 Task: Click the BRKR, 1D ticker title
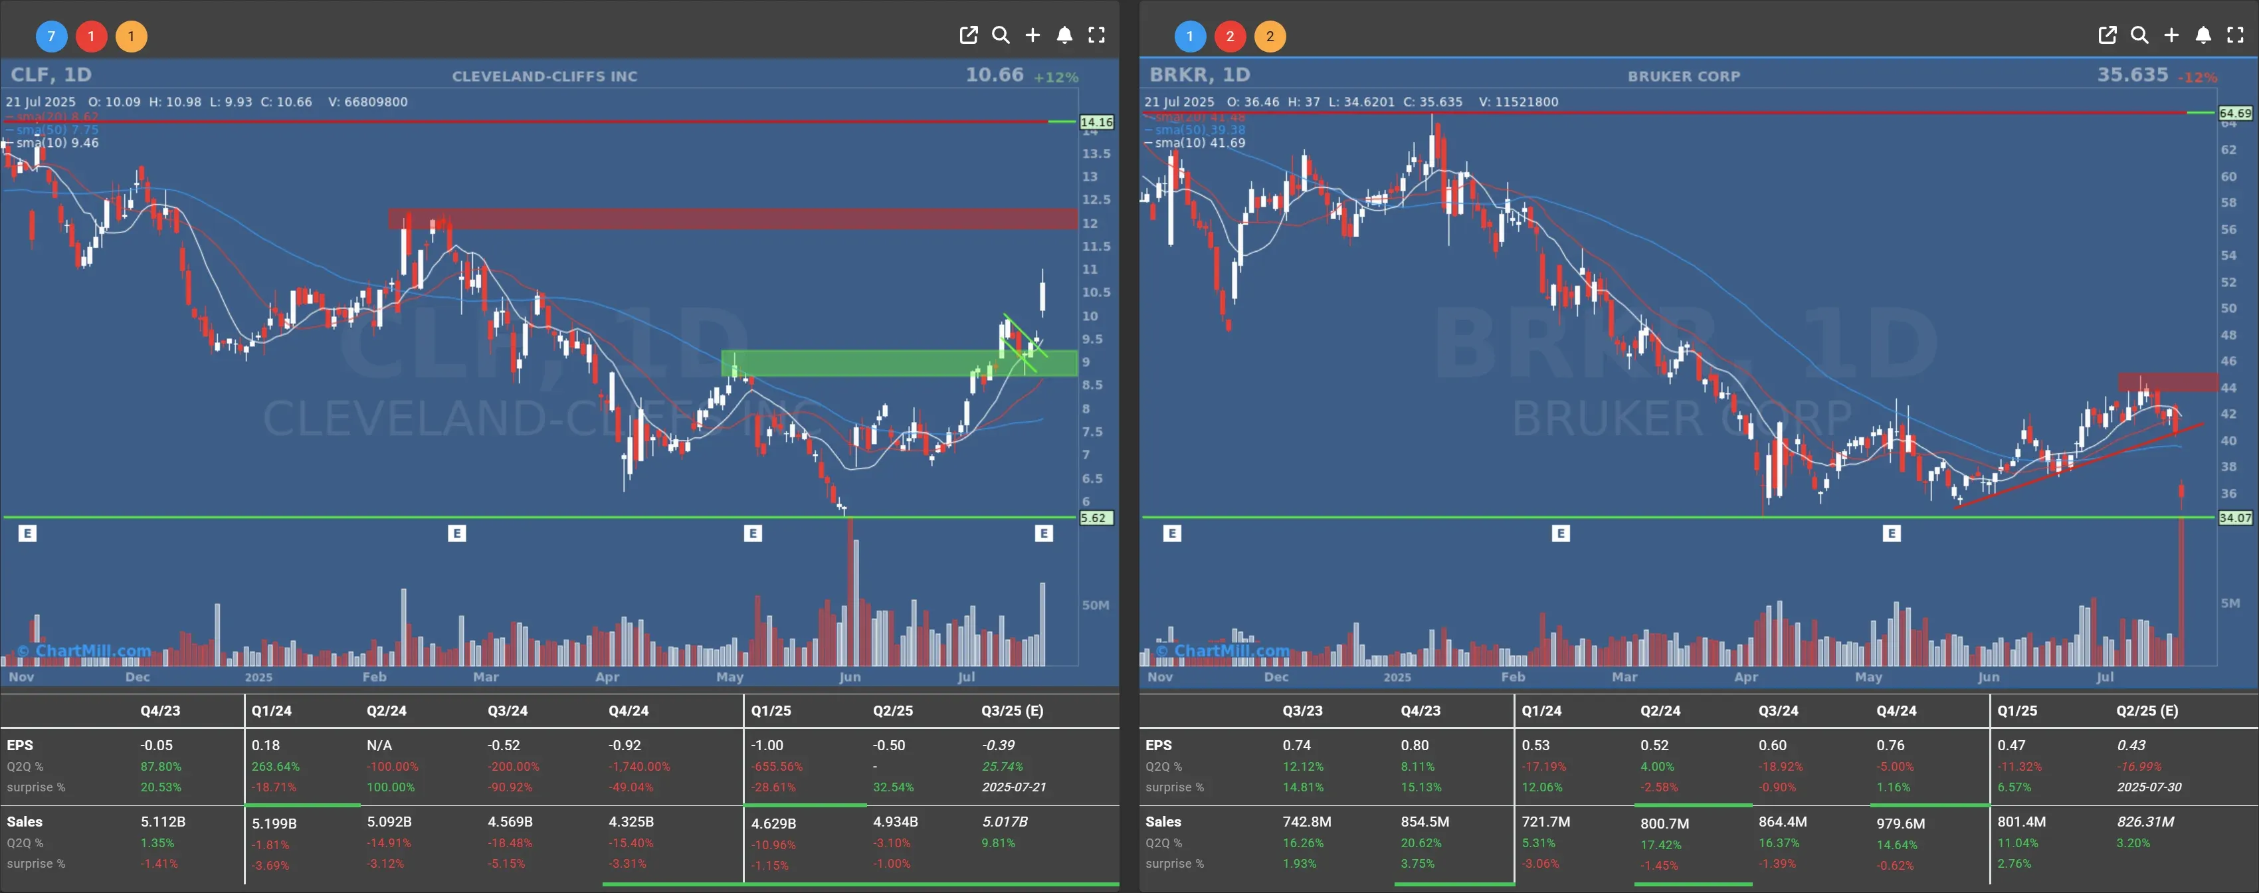coord(1200,74)
